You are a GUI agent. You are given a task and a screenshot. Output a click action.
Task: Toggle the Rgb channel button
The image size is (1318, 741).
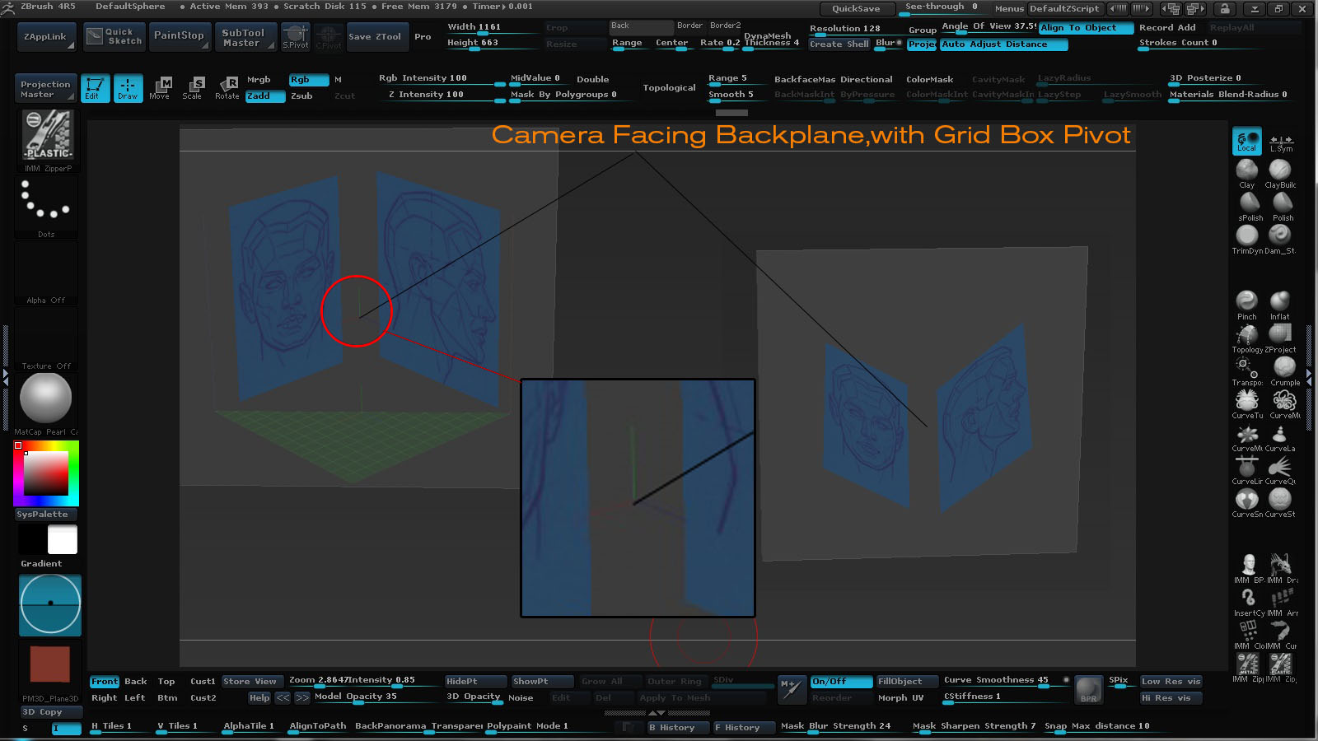308,80
